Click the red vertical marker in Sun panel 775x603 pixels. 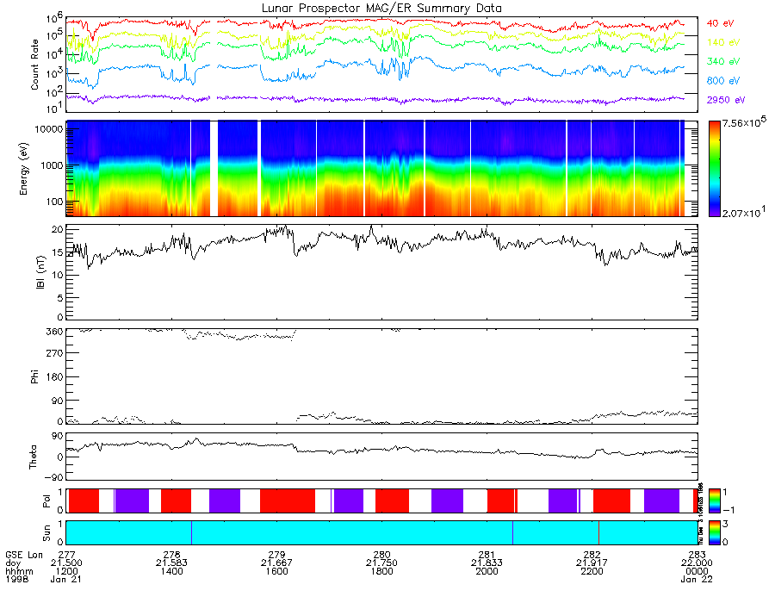(598, 533)
